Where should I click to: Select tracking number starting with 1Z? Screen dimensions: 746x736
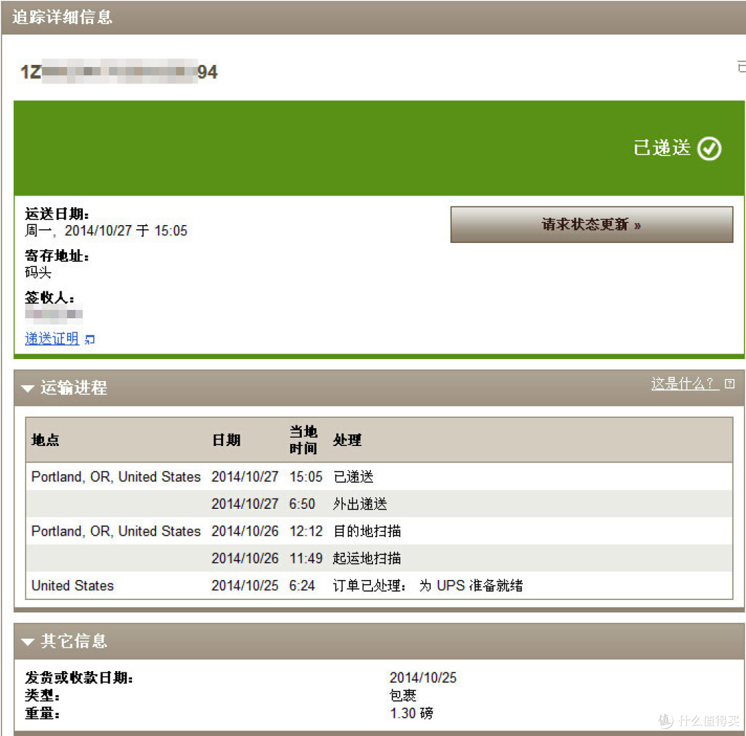coord(119,72)
